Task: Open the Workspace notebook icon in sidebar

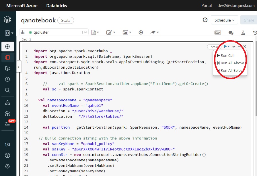Action: tap(7, 57)
